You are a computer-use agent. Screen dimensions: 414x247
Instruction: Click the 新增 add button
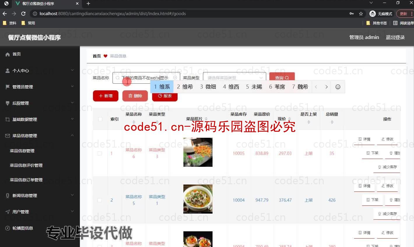(x=106, y=96)
